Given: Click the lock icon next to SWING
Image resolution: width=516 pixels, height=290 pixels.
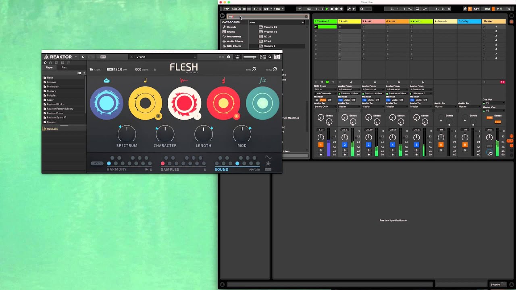Looking at the screenshot, I should (154, 70).
